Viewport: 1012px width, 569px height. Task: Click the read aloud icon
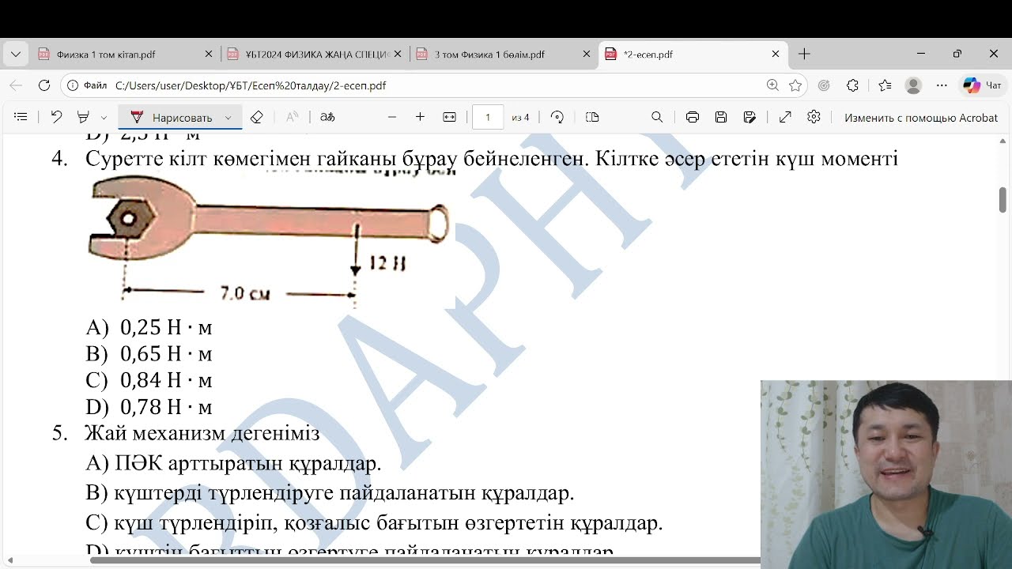[292, 117]
